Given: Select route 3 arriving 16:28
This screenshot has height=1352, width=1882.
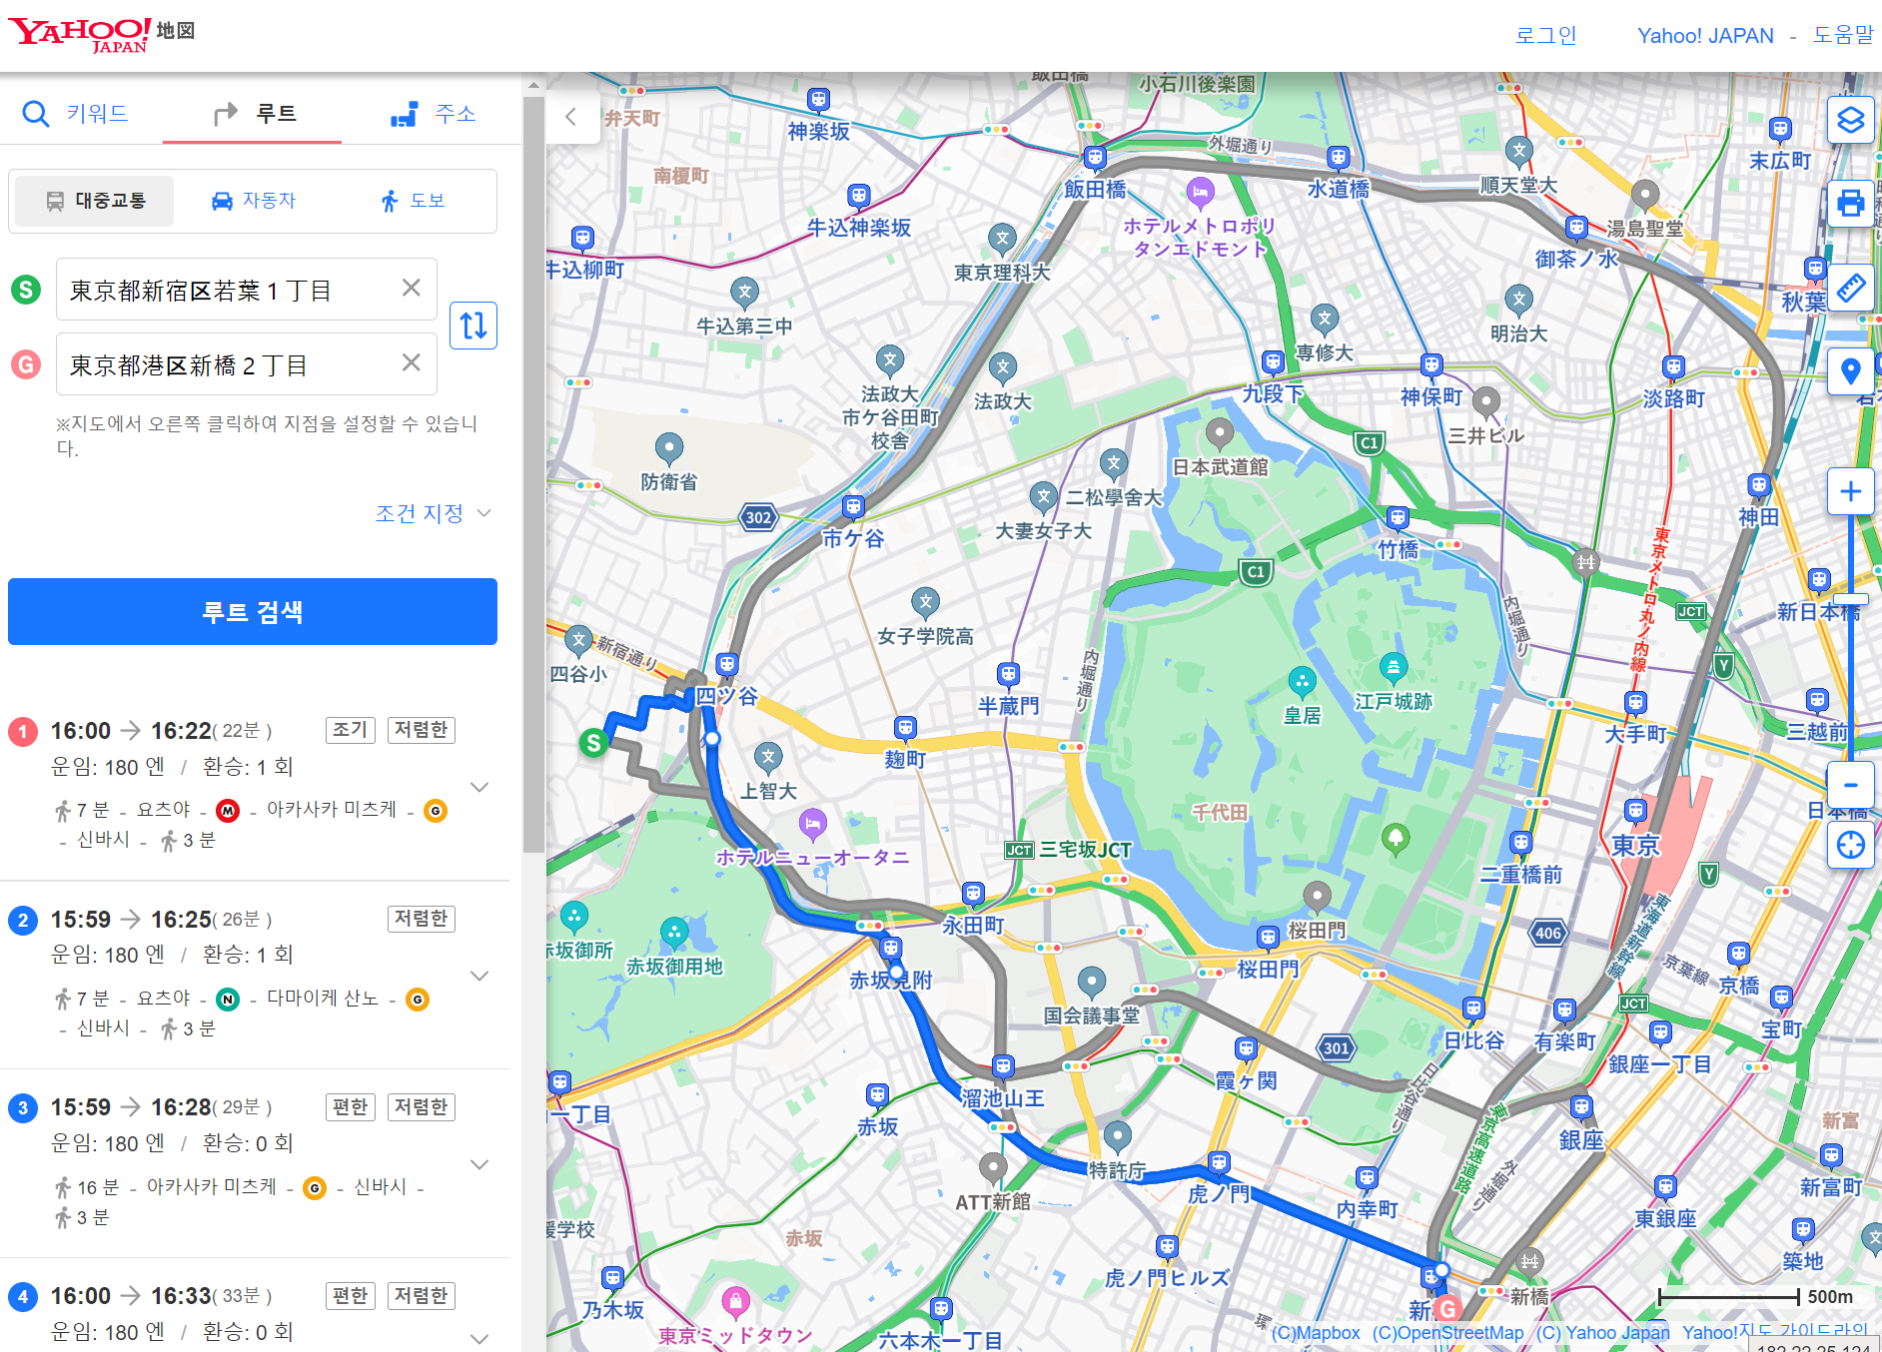Looking at the screenshot, I should pyautogui.click(x=254, y=1163).
